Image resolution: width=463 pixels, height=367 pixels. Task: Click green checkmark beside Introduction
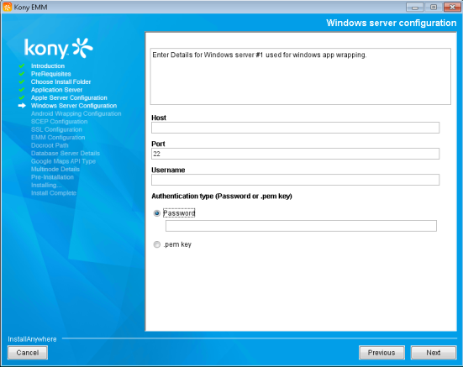click(x=22, y=66)
